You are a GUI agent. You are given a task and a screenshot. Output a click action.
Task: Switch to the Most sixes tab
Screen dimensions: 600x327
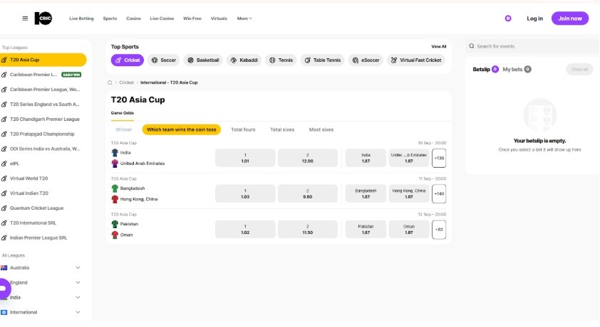click(321, 129)
